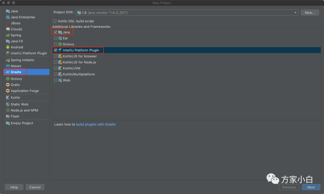Click New... SDK button

click(x=310, y=13)
